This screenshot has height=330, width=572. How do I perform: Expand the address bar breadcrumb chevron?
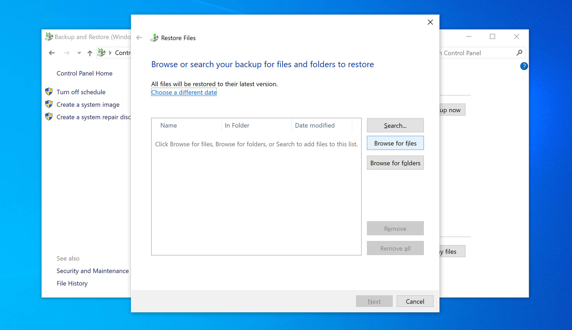(110, 53)
